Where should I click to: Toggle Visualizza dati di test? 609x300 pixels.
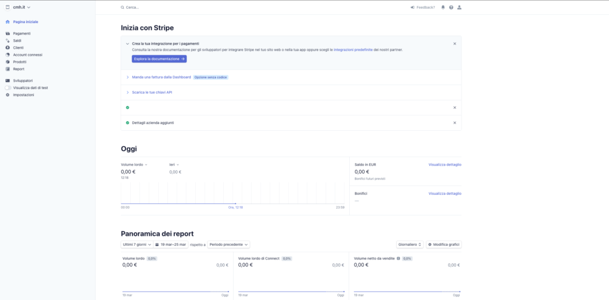(8, 88)
